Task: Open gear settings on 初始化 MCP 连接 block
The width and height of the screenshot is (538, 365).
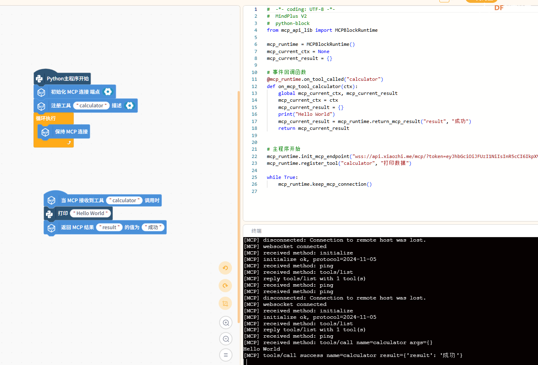Action: [108, 92]
